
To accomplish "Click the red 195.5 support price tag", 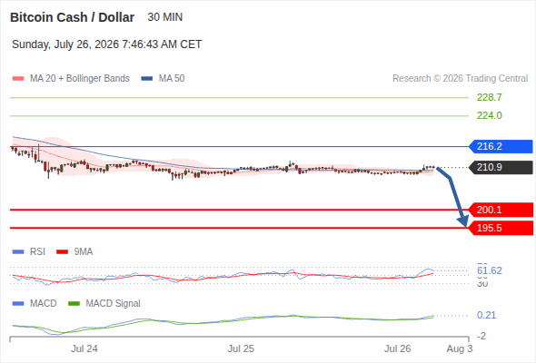I will point(501,228).
